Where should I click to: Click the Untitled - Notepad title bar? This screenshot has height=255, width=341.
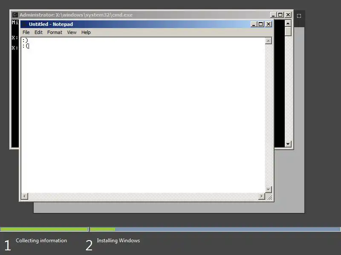(146, 24)
